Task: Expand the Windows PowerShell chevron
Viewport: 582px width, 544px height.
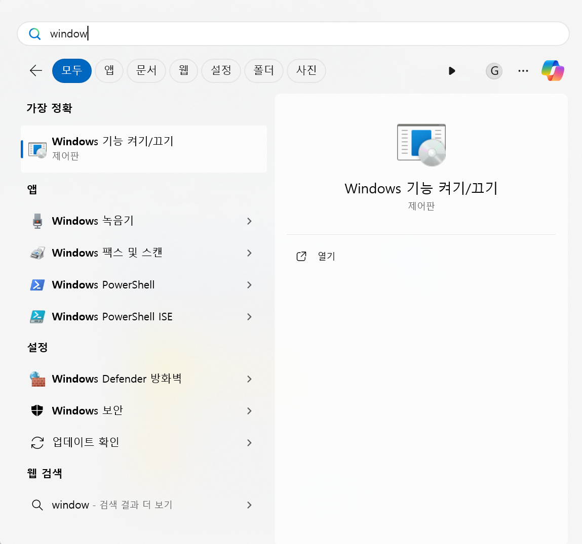Action: click(x=249, y=285)
